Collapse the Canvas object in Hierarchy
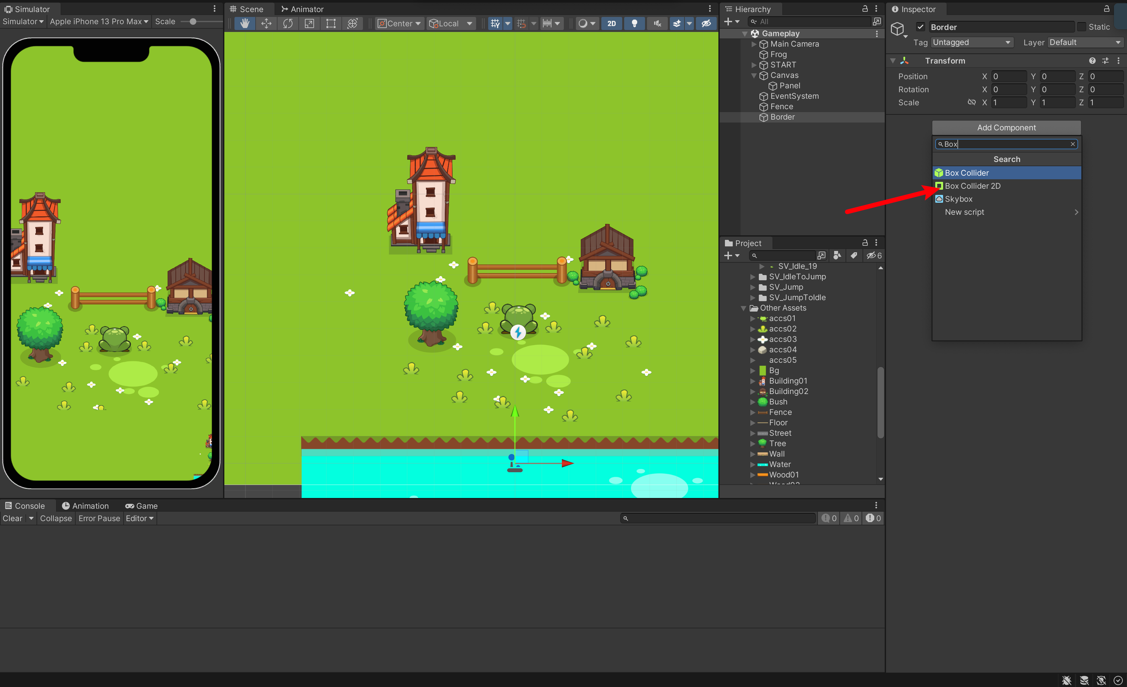This screenshot has height=687, width=1127. (x=754, y=75)
